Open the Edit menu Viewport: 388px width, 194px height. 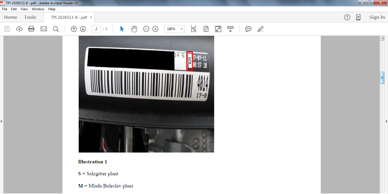coord(14,9)
